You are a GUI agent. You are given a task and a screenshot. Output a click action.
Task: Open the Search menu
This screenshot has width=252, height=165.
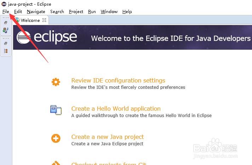point(57,12)
